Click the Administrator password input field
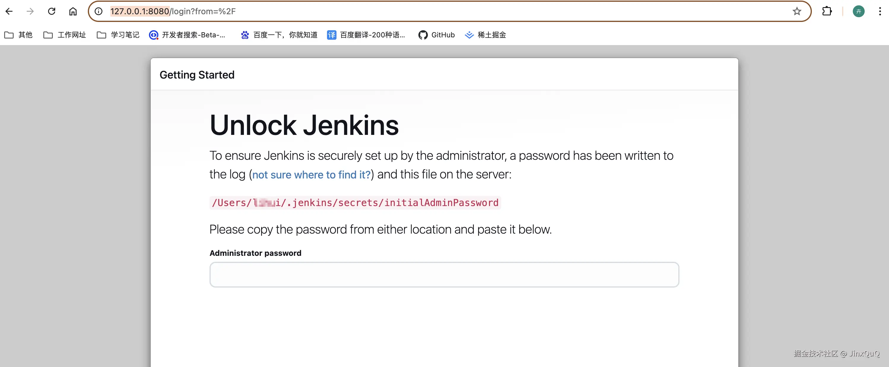This screenshot has width=889, height=367. point(444,275)
